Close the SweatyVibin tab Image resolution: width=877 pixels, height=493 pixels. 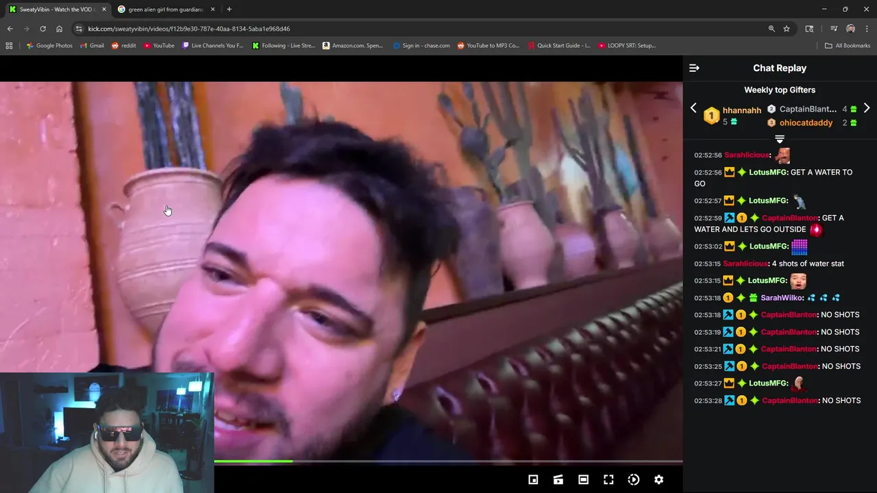(x=104, y=10)
